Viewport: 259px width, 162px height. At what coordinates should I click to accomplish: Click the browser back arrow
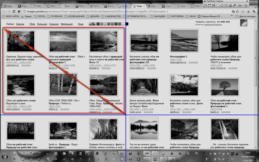[x=4, y=11]
